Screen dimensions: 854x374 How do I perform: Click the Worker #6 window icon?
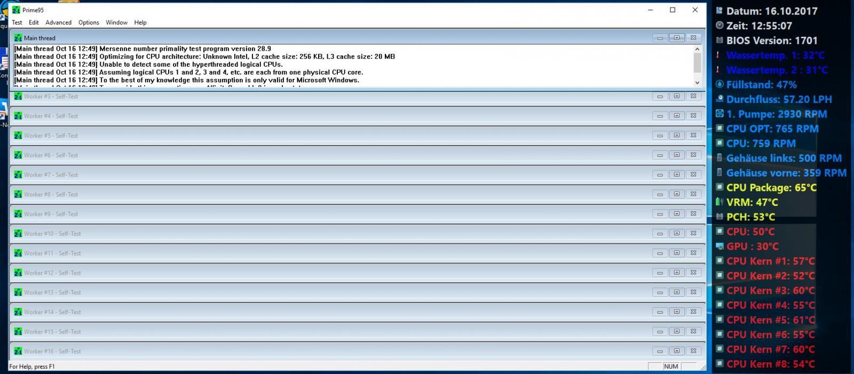pos(18,155)
